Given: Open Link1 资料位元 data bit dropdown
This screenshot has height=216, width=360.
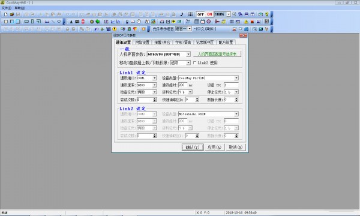Looking at the screenshot, I should pyautogui.click(x=190, y=92).
